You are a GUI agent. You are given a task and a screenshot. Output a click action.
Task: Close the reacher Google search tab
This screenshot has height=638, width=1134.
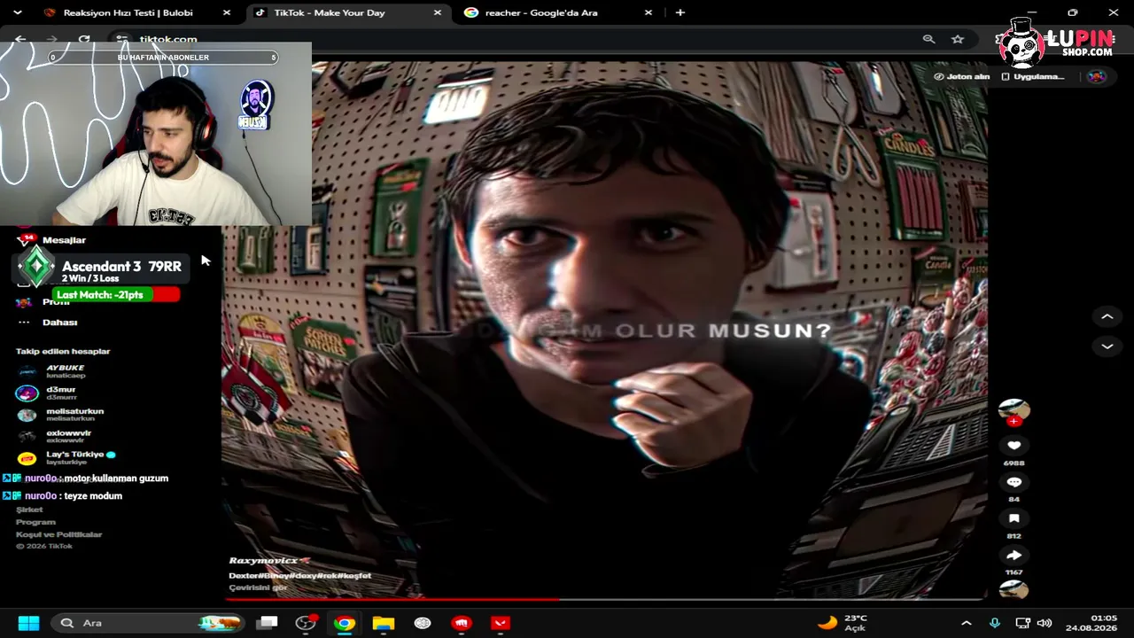pyautogui.click(x=649, y=12)
